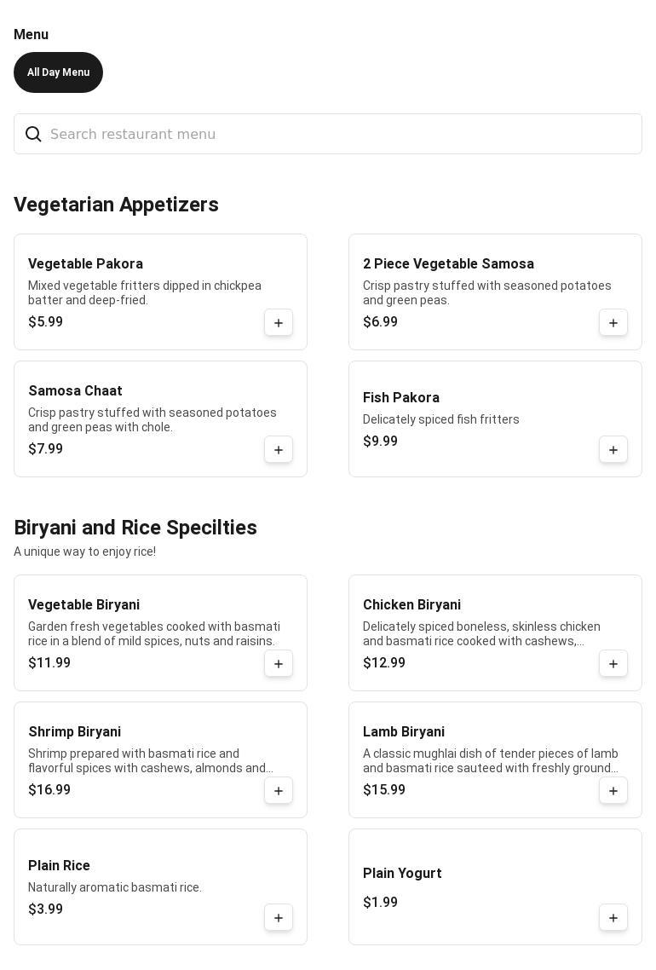Image resolution: width=656 pixels, height=970 pixels.
Task: Add 2 Piece Vegetable Samosa to cart
Action: coord(613,323)
